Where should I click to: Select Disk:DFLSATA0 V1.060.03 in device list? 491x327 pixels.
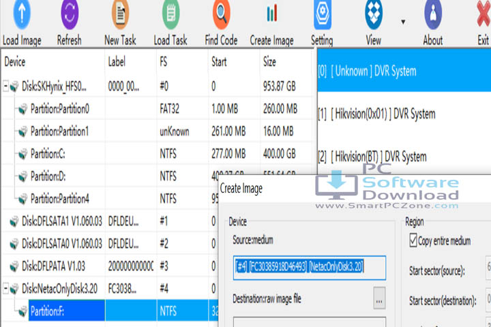click(x=62, y=244)
